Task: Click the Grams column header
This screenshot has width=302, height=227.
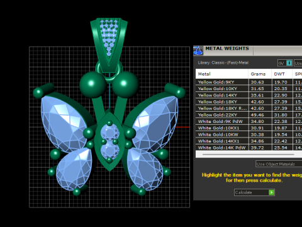Action: pyautogui.click(x=260, y=74)
